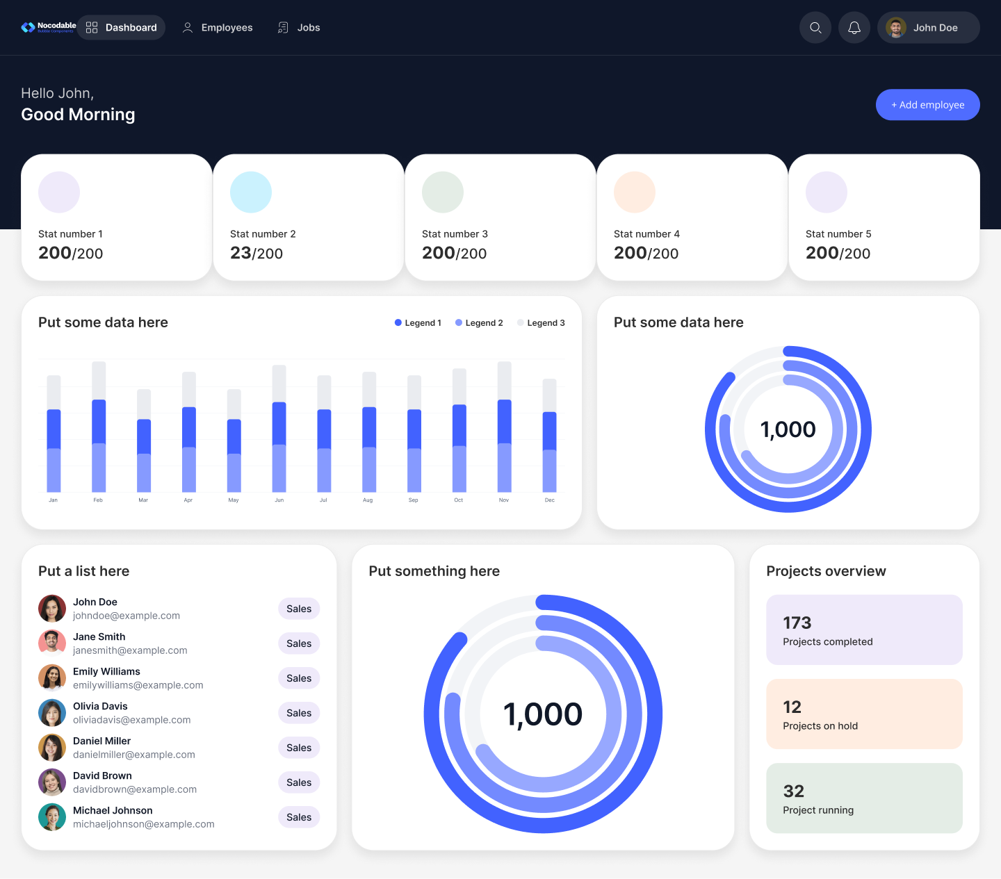The width and height of the screenshot is (1001, 879).
Task: Open the Sales tag dropdown for Michael Johnson
Action: [299, 816]
